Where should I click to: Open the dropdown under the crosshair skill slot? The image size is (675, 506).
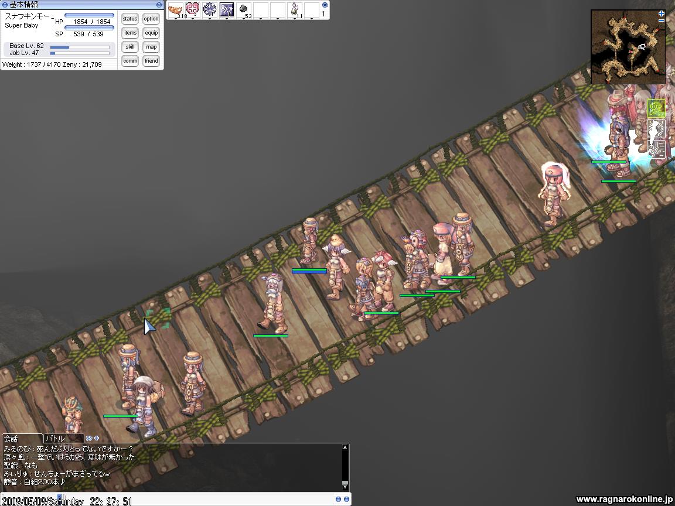coord(210,19)
